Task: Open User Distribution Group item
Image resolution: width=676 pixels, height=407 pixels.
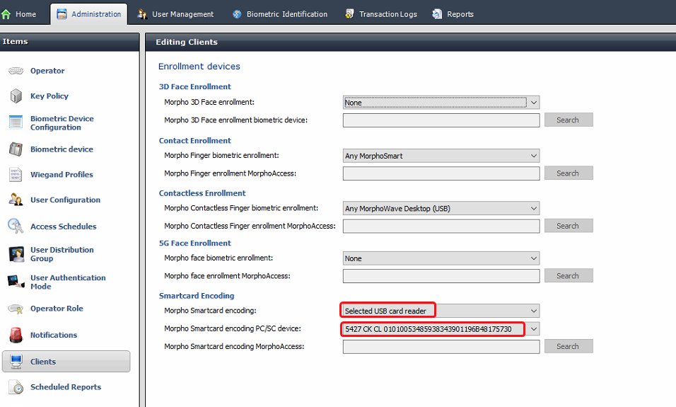Action: tap(62, 254)
